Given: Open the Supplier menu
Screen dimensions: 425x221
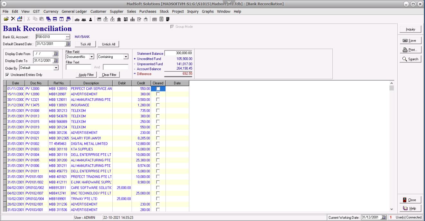Looking at the screenshot, I should [x=117, y=11].
